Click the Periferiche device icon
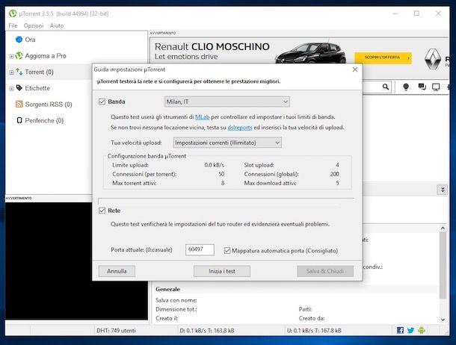This screenshot has width=456, height=345. (x=19, y=120)
